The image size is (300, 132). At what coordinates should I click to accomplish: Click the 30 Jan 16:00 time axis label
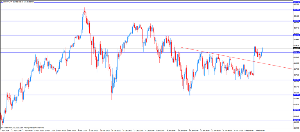238,131
